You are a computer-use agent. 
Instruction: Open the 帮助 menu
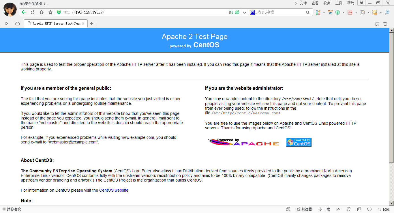click(350, 3)
